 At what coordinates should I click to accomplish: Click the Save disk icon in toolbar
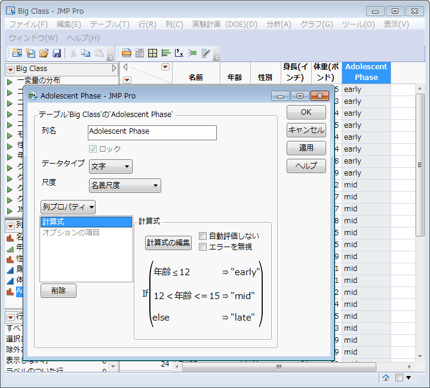[57, 53]
